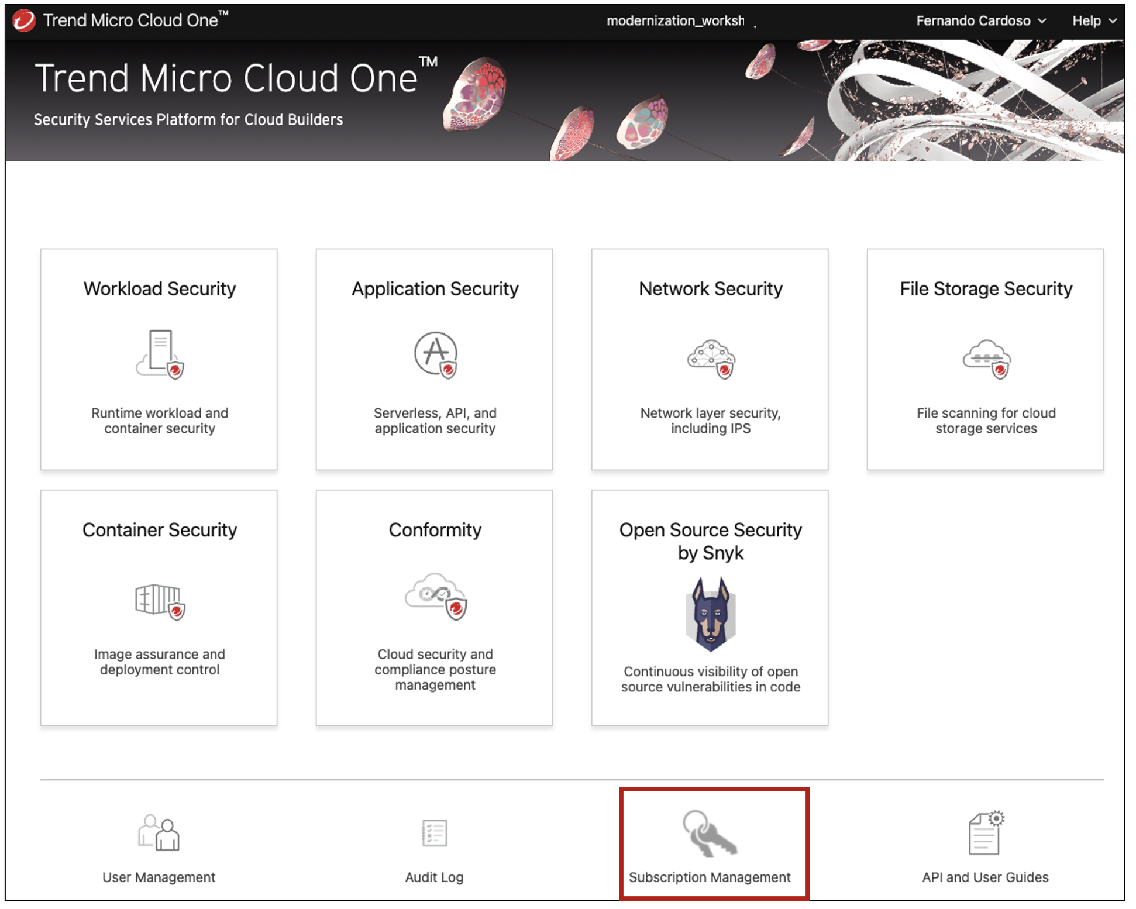Click the Subscription Management keys icon
The width and height of the screenshot is (1136, 909).
[x=710, y=833]
